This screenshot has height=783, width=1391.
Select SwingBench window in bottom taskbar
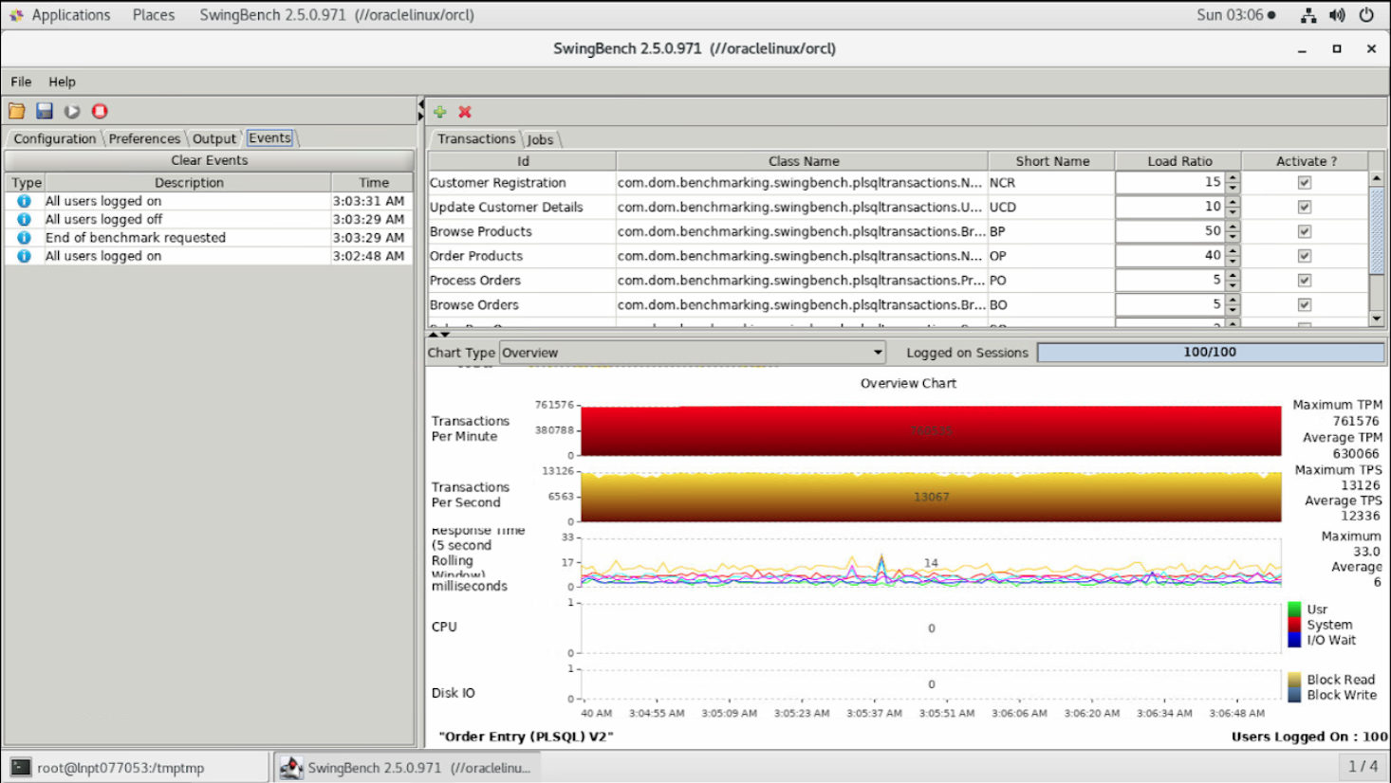410,768
